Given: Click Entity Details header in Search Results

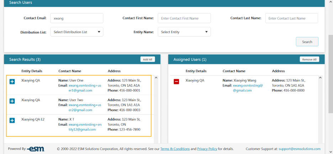Looking at the screenshot, I should click(x=32, y=71).
